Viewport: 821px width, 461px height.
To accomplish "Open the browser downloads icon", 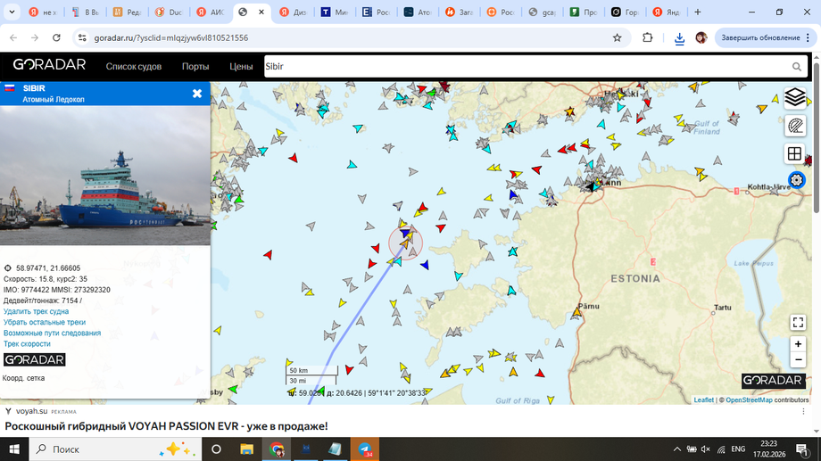I will point(679,38).
